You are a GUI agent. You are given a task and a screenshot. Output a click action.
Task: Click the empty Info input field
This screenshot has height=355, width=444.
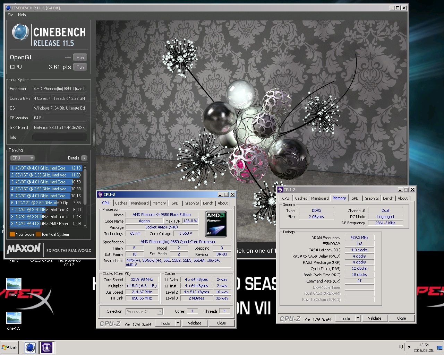pos(59,137)
